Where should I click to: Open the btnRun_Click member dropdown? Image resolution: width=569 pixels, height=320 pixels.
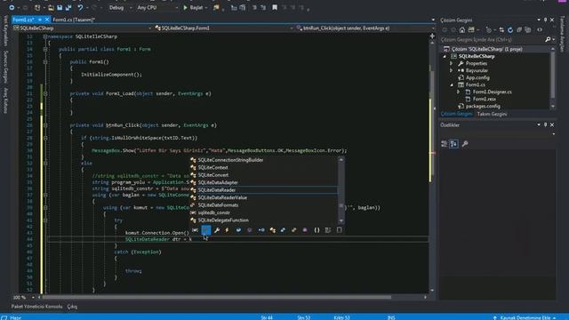tap(365, 28)
